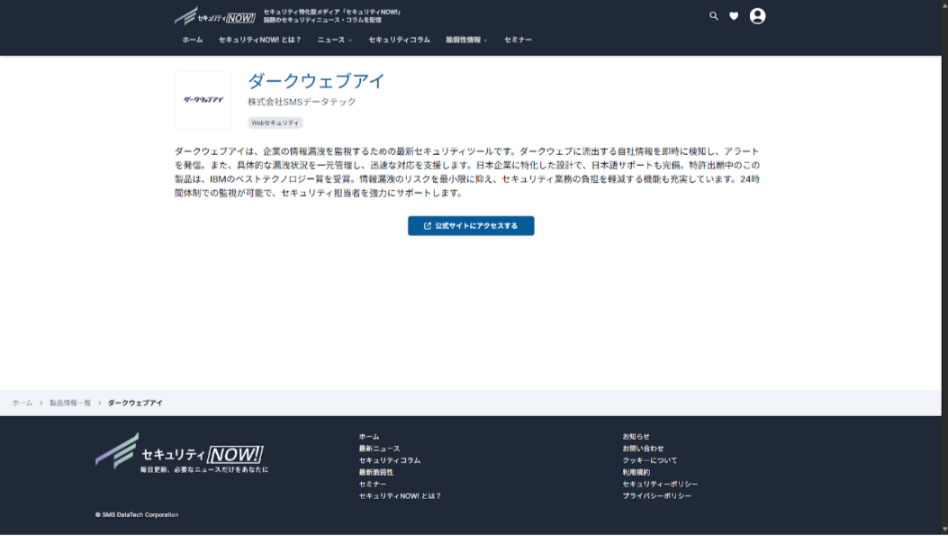Open the ホーム navigation item

192,40
